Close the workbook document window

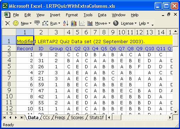point(175,14)
